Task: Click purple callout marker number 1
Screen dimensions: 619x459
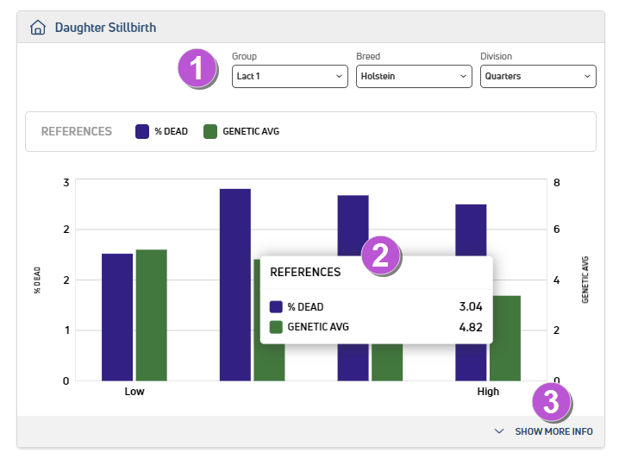Action: coord(197,68)
